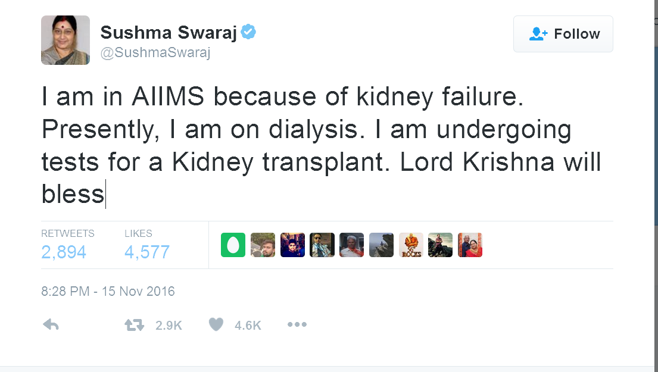Open the Sushma Swaraj display name link
The height and width of the screenshot is (372, 658).
pyautogui.click(x=169, y=33)
